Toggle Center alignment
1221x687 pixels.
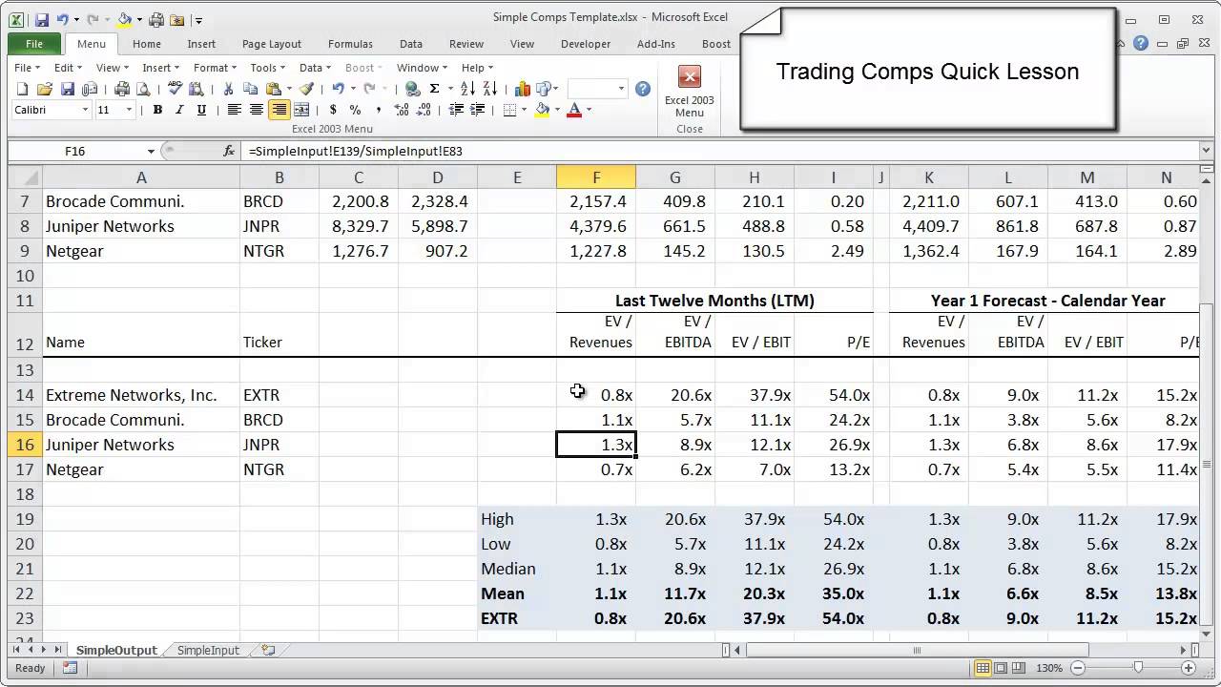click(x=256, y=110)
